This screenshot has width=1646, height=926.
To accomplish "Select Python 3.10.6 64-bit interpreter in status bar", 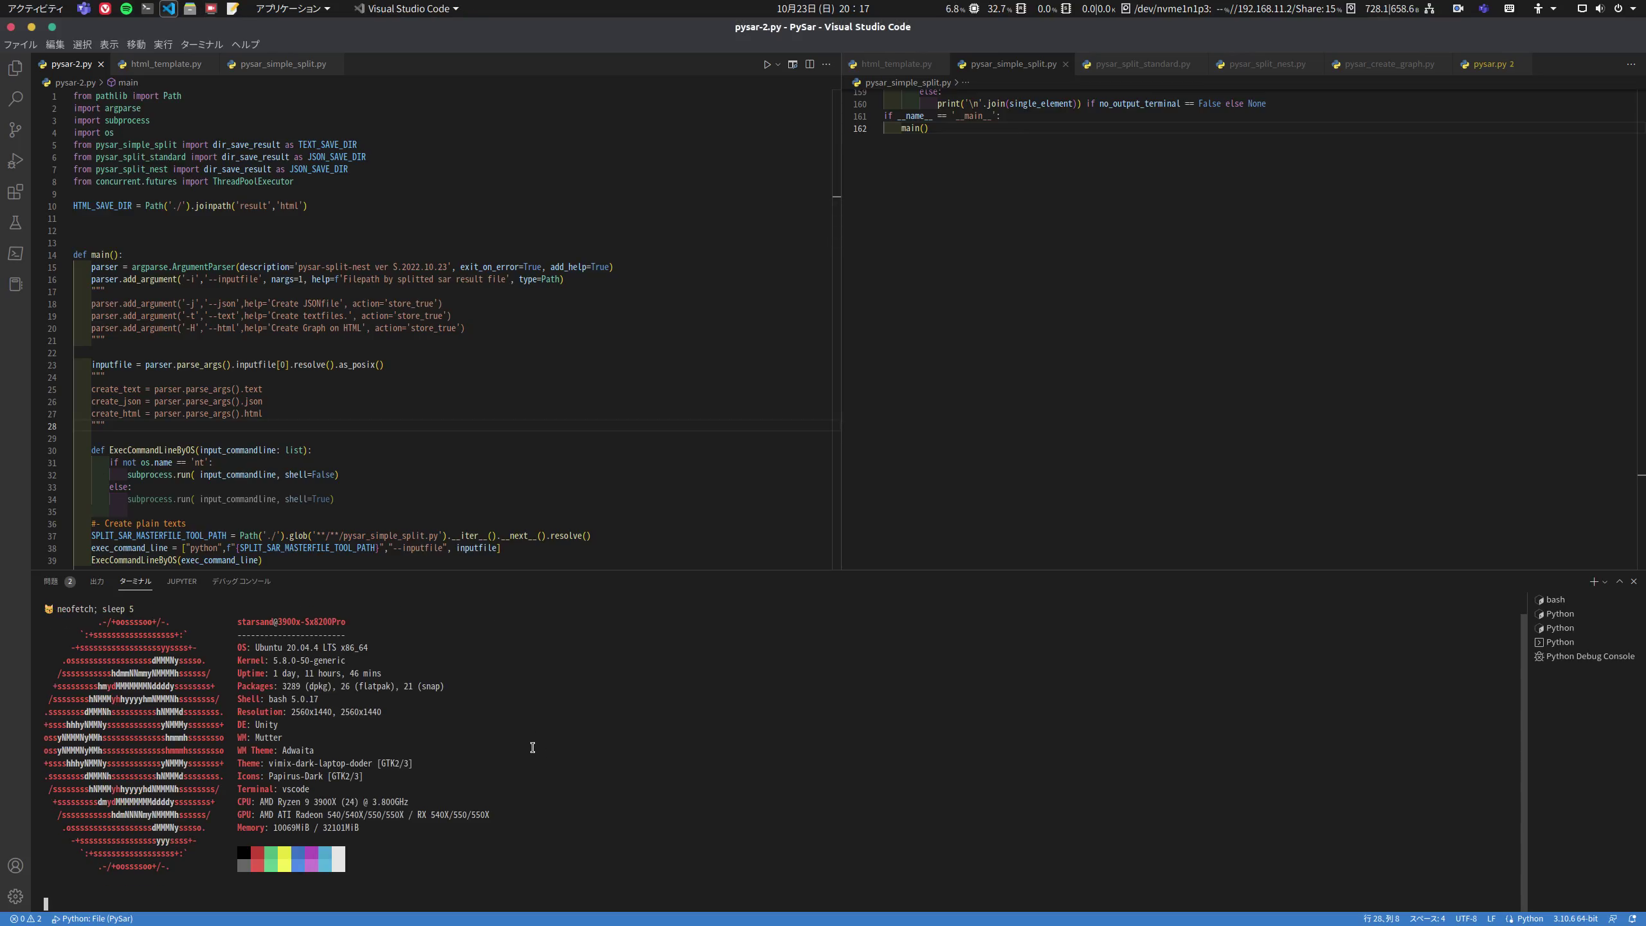I will click(1575, 918).
